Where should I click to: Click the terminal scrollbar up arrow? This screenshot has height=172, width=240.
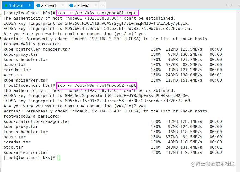(239, 12)
